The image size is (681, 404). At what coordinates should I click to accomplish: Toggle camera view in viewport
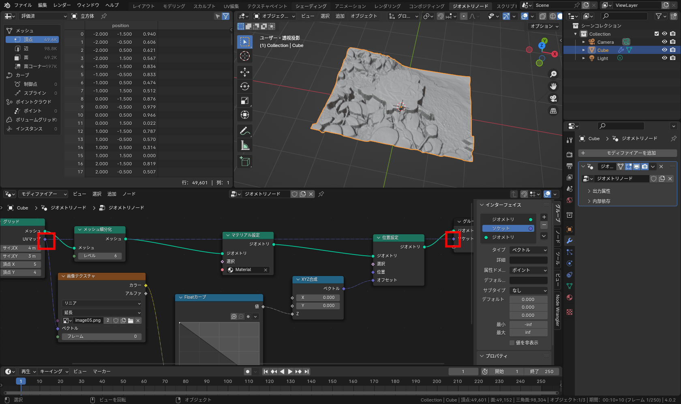click(553, 98)
